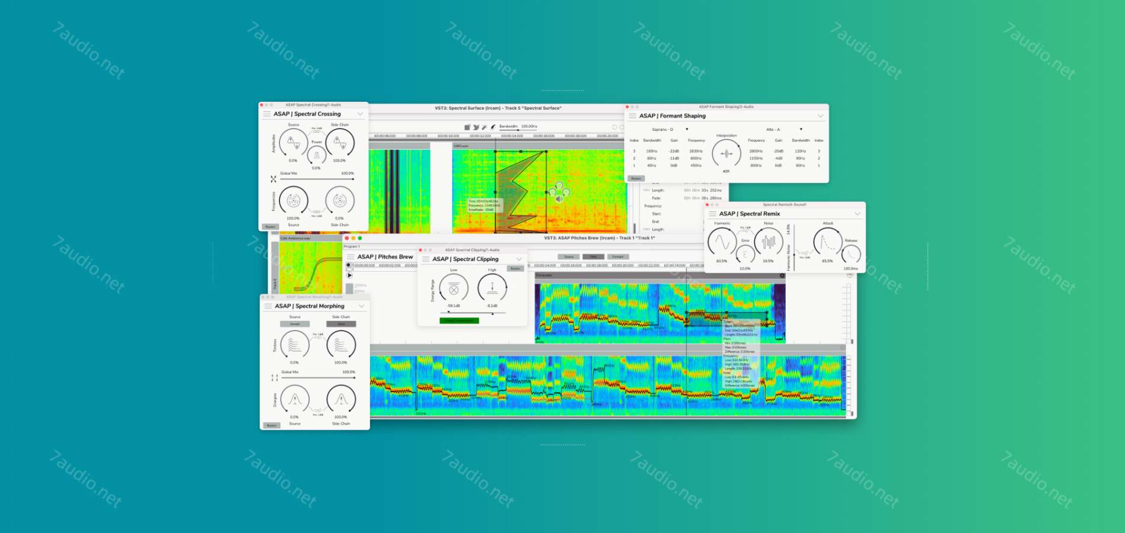Open the hamburger menu in Spectral Morphing
This screenshot has width=1125, height=533.
click(x=268, y=306)
